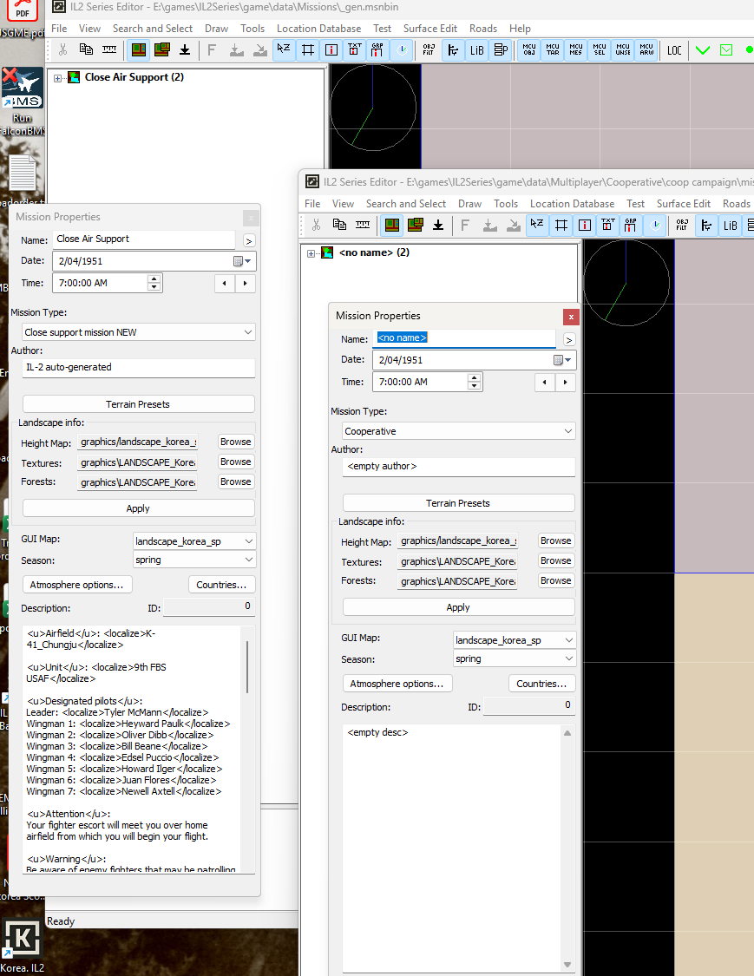Click Terrain Presets in the <no name> mission properties
Screen dimensions: 754x976
[458, 503]
